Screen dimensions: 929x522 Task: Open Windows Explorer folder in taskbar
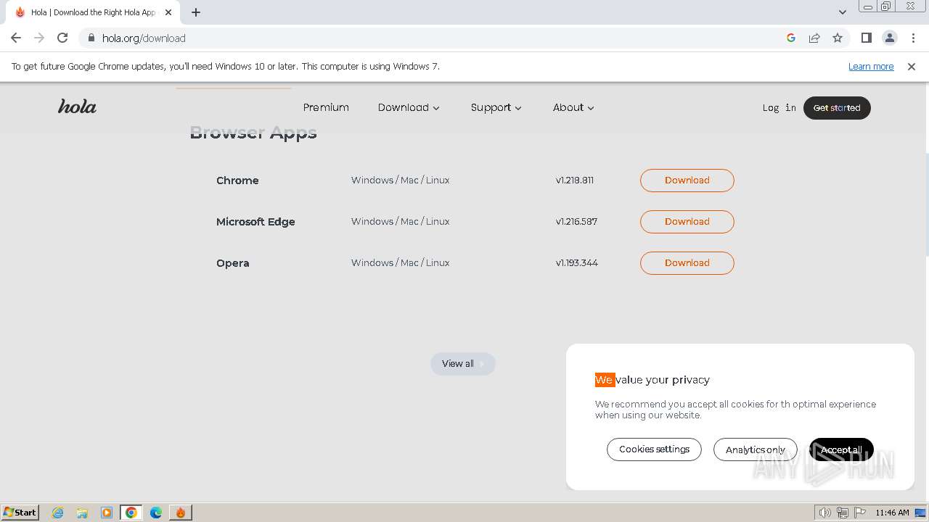[x=82, y=513]
